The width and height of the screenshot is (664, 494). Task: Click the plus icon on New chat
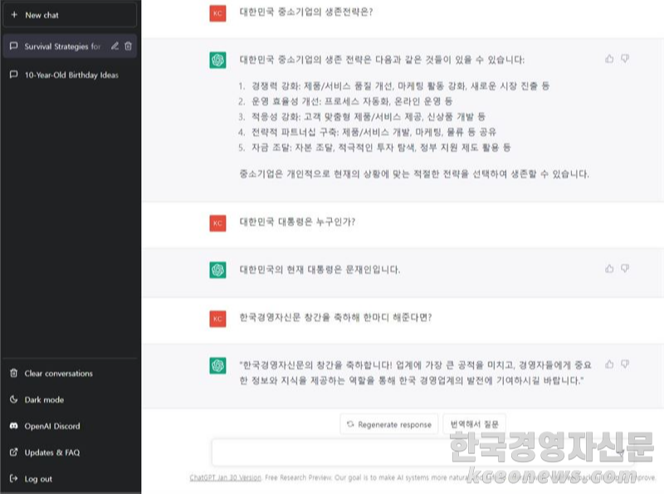14,14
